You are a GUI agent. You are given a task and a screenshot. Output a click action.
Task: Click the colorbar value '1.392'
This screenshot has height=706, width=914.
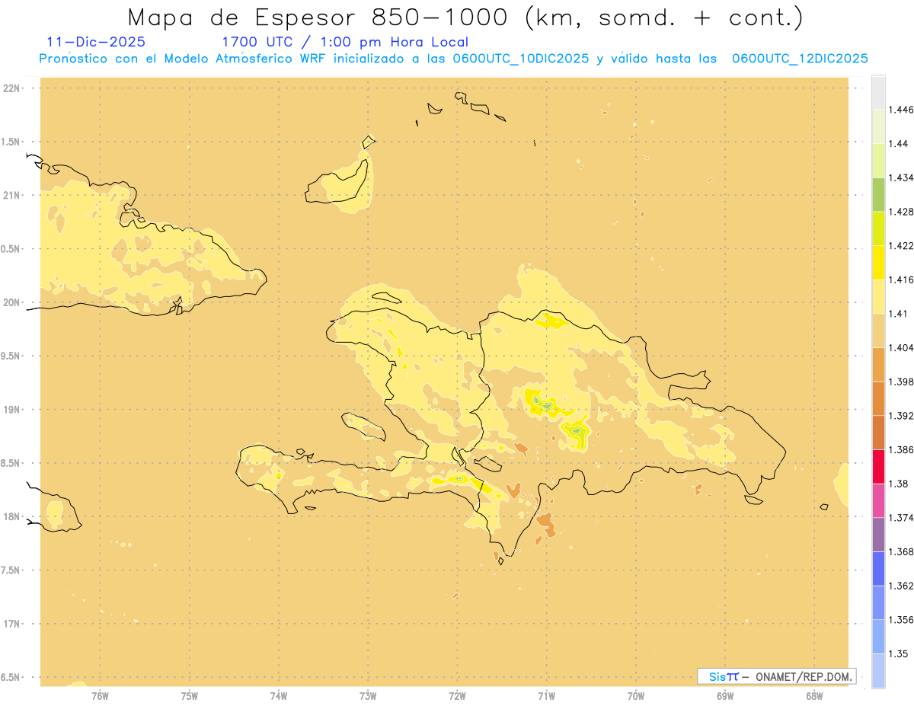pos(902,416)
